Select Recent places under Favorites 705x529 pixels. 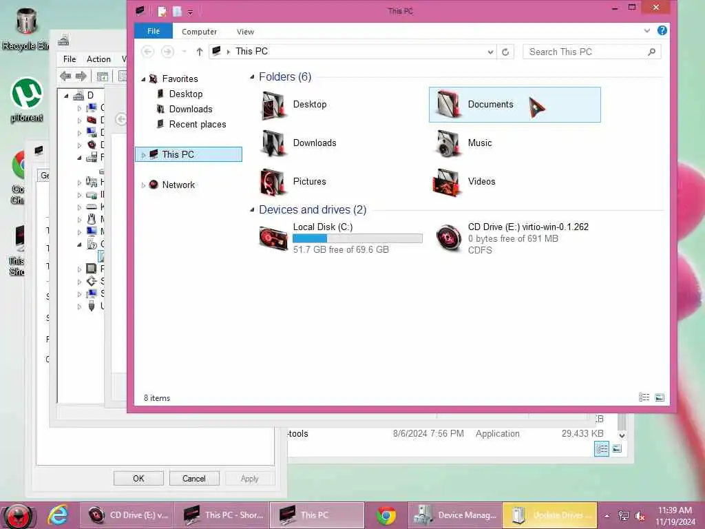point(191,125)
